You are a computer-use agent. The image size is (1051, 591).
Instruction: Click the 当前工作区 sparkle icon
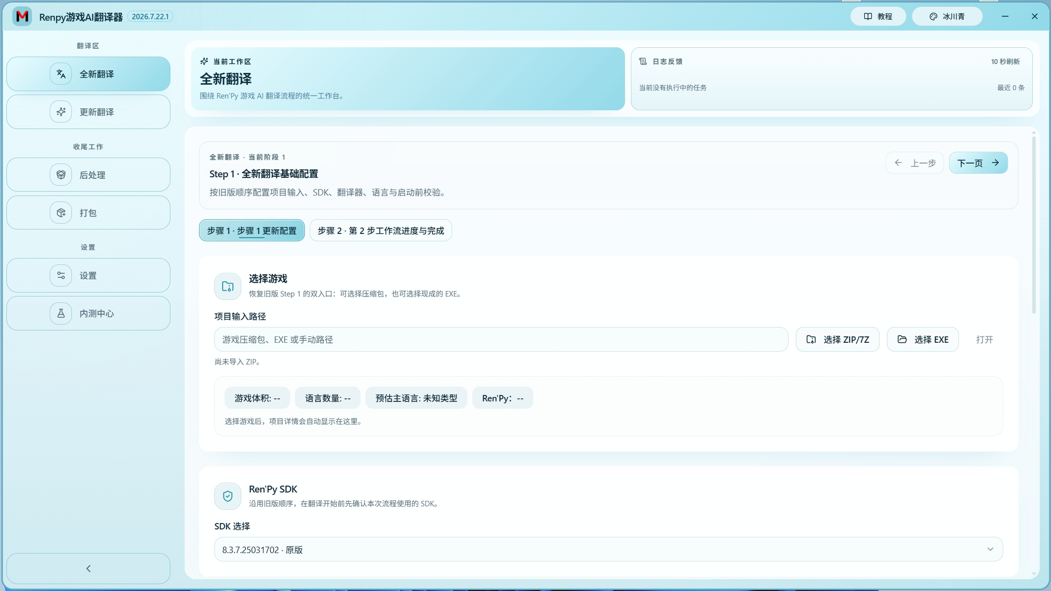[x=204, y=62]
